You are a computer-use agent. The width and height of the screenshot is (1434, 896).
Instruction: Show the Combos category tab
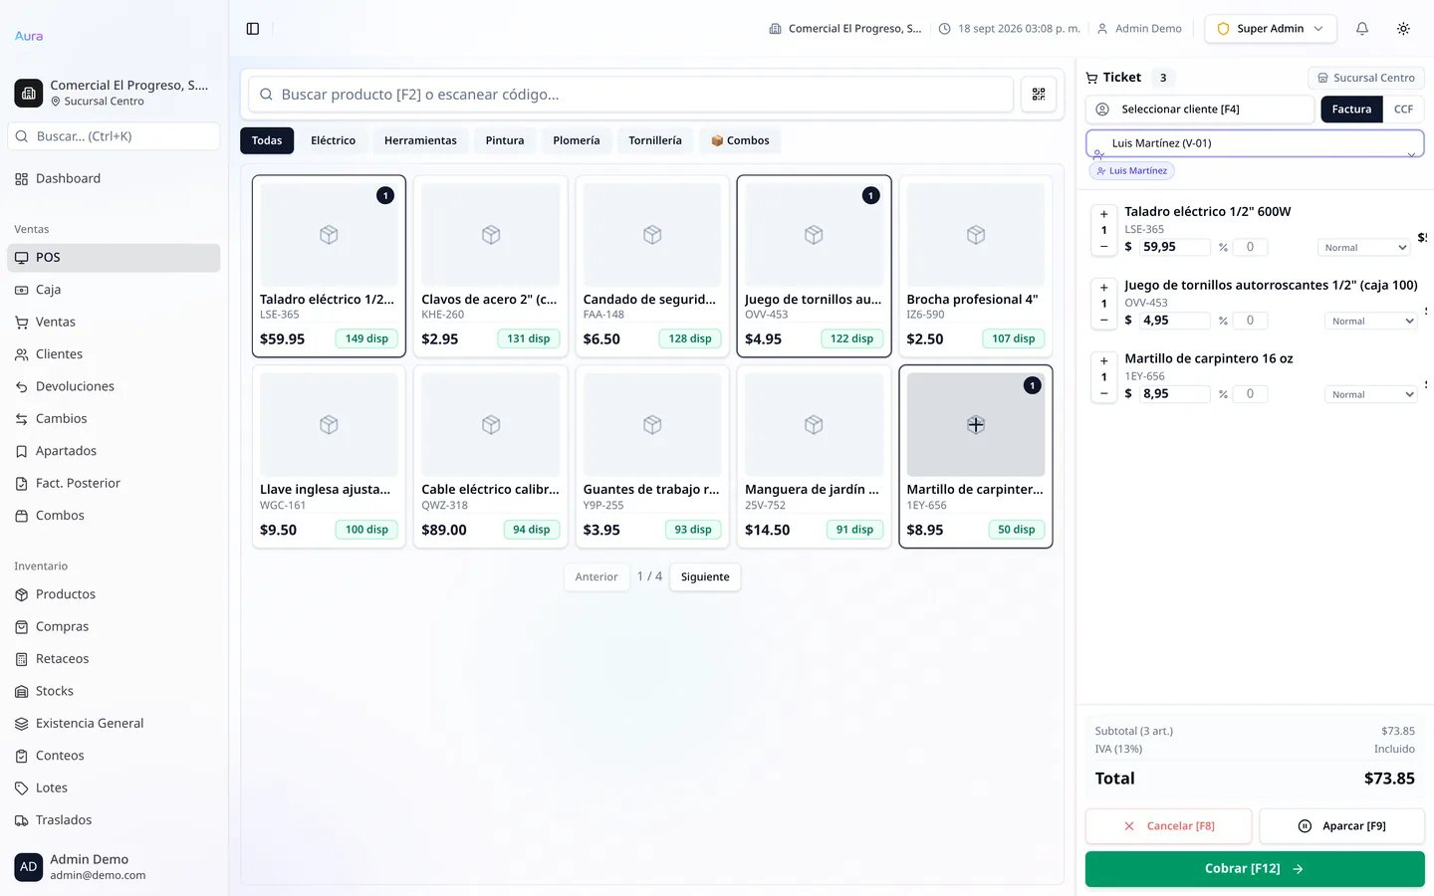[740, 140]
